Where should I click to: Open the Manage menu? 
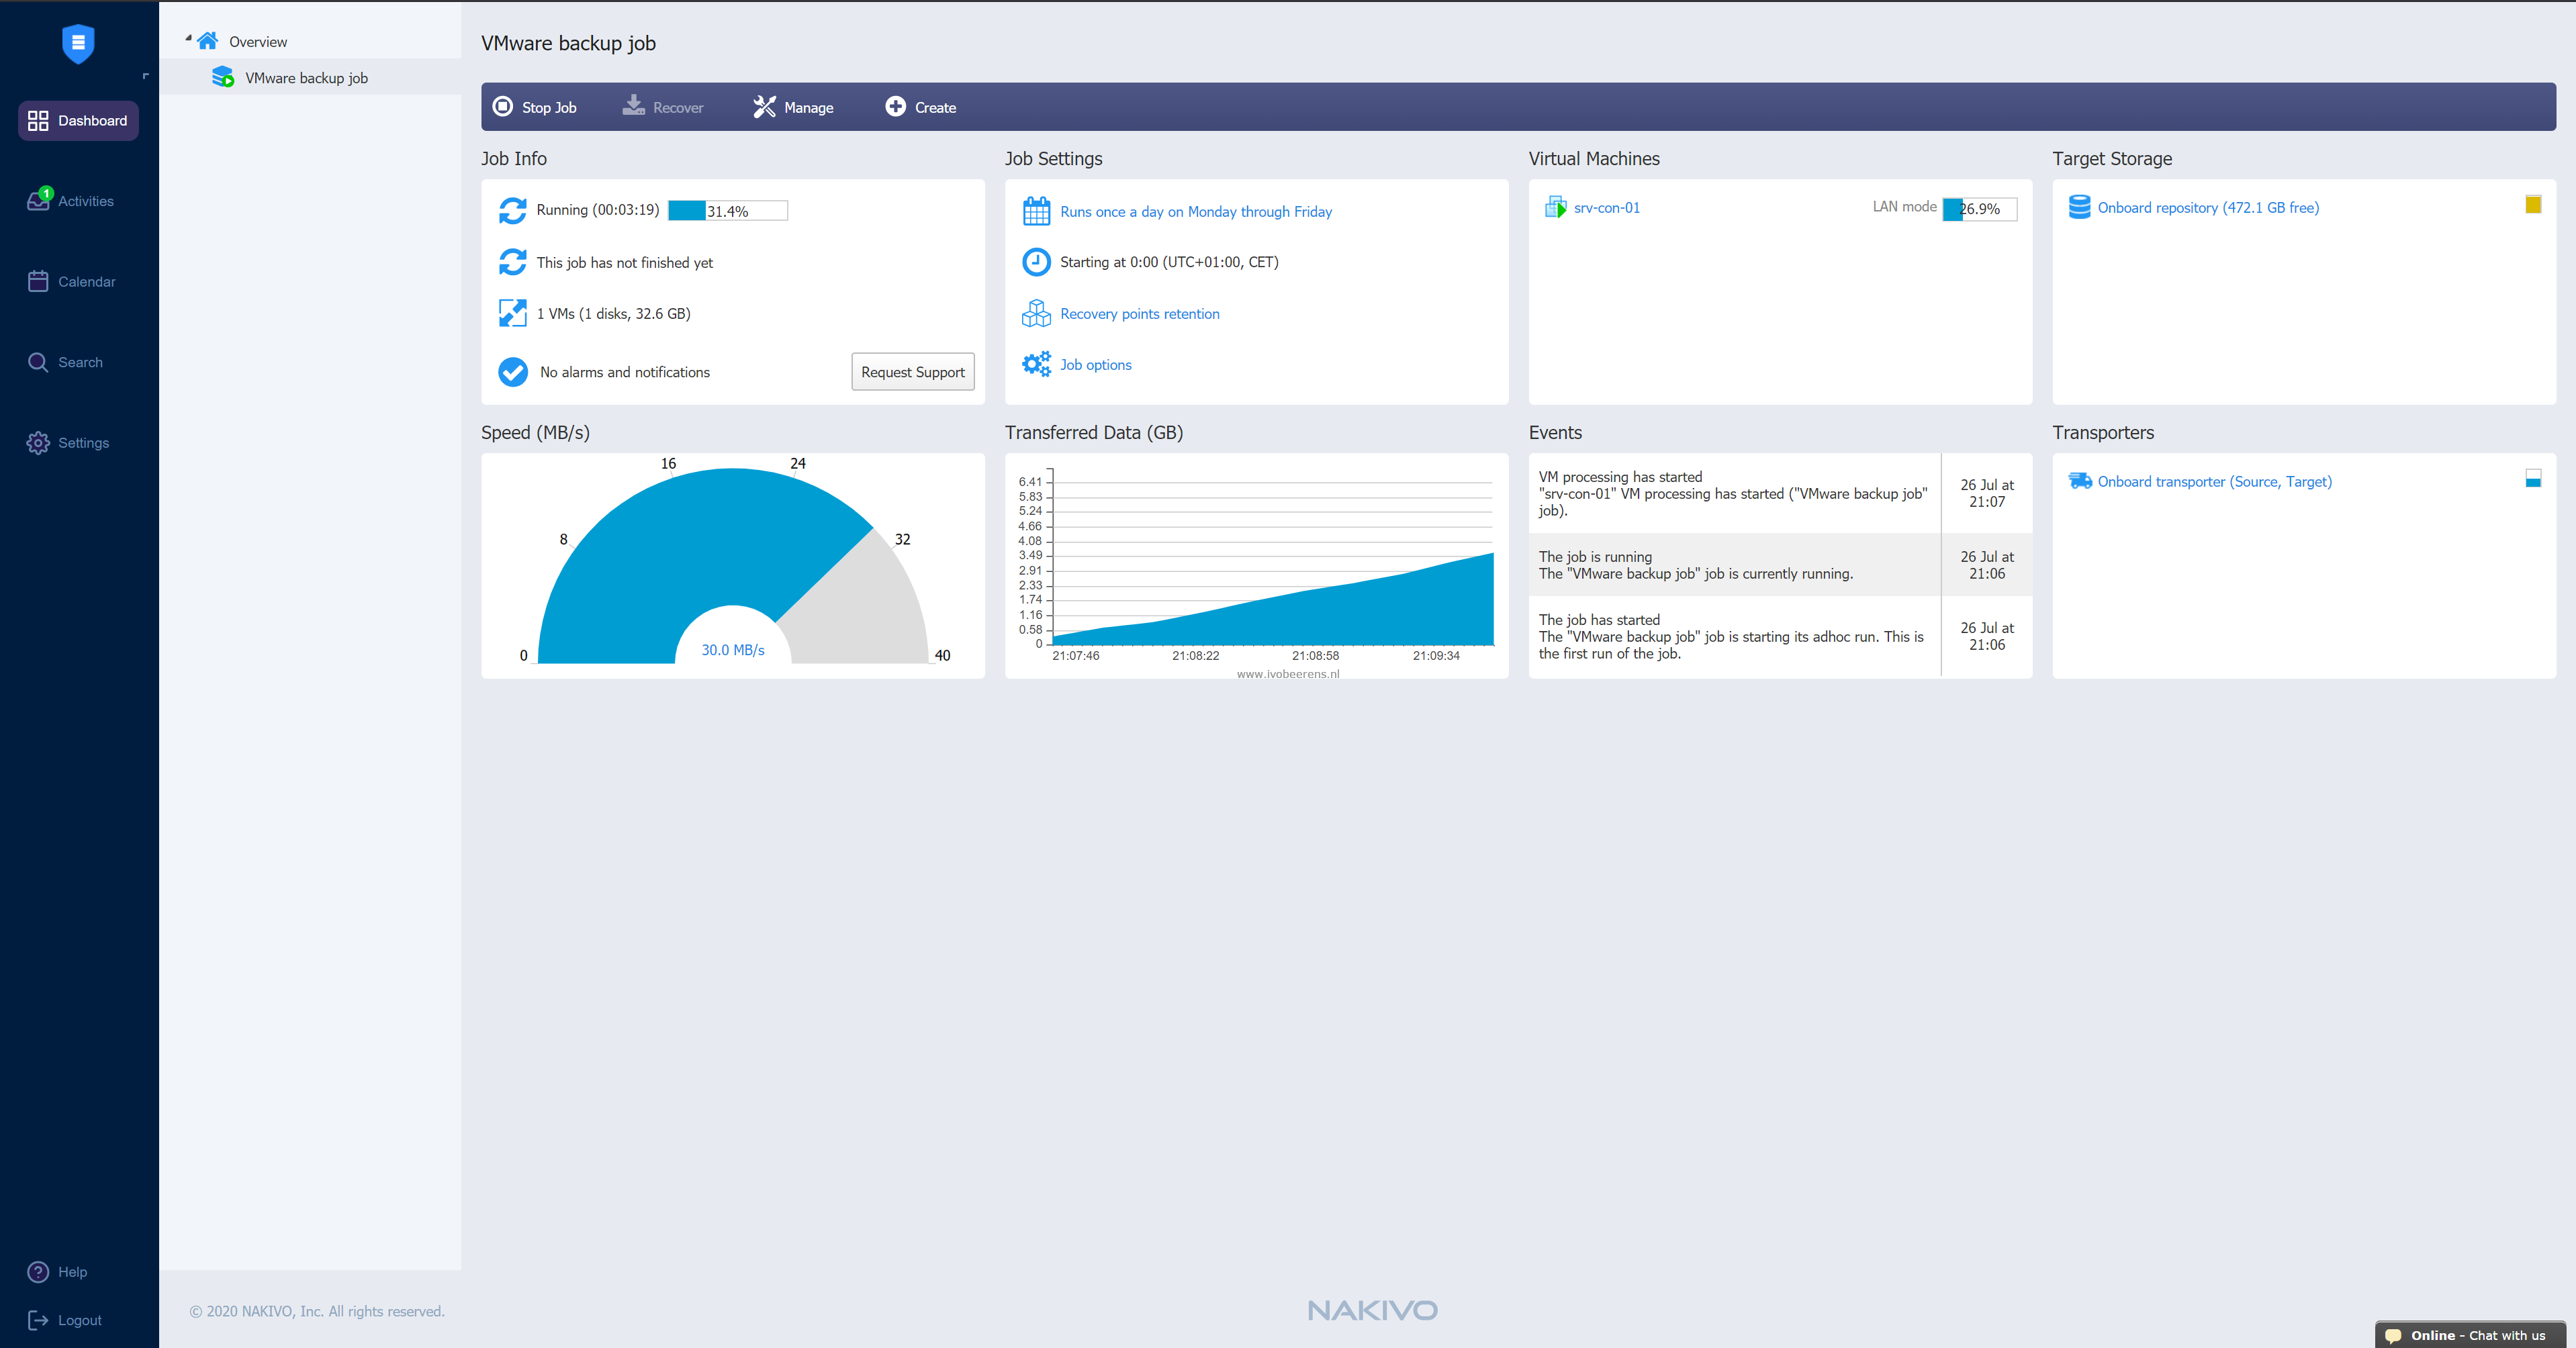tap(793, 107)
